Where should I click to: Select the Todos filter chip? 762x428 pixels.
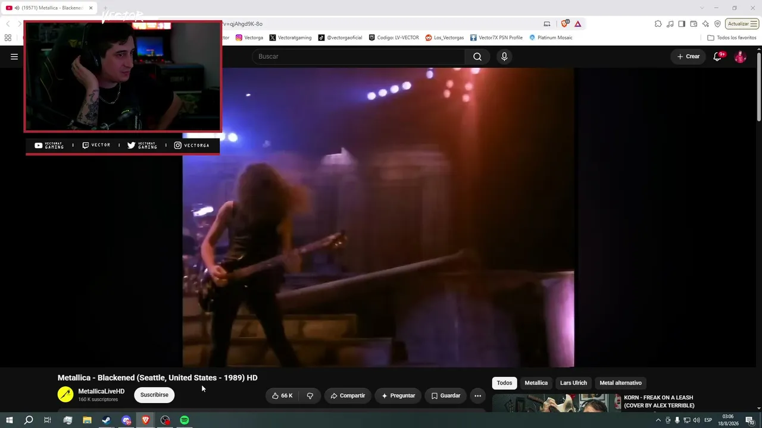[x=504, y=383]
